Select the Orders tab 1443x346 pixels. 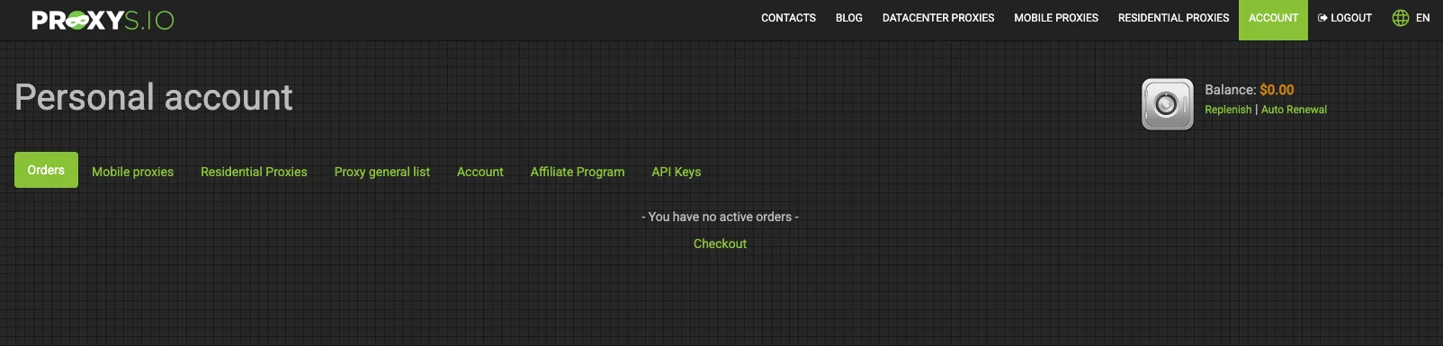[x=46, y=170]
